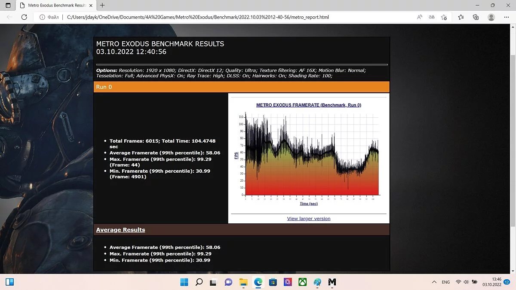Activate Read aloud in the address bar
The image size is (516, 290).
click(x=420, y=17)
